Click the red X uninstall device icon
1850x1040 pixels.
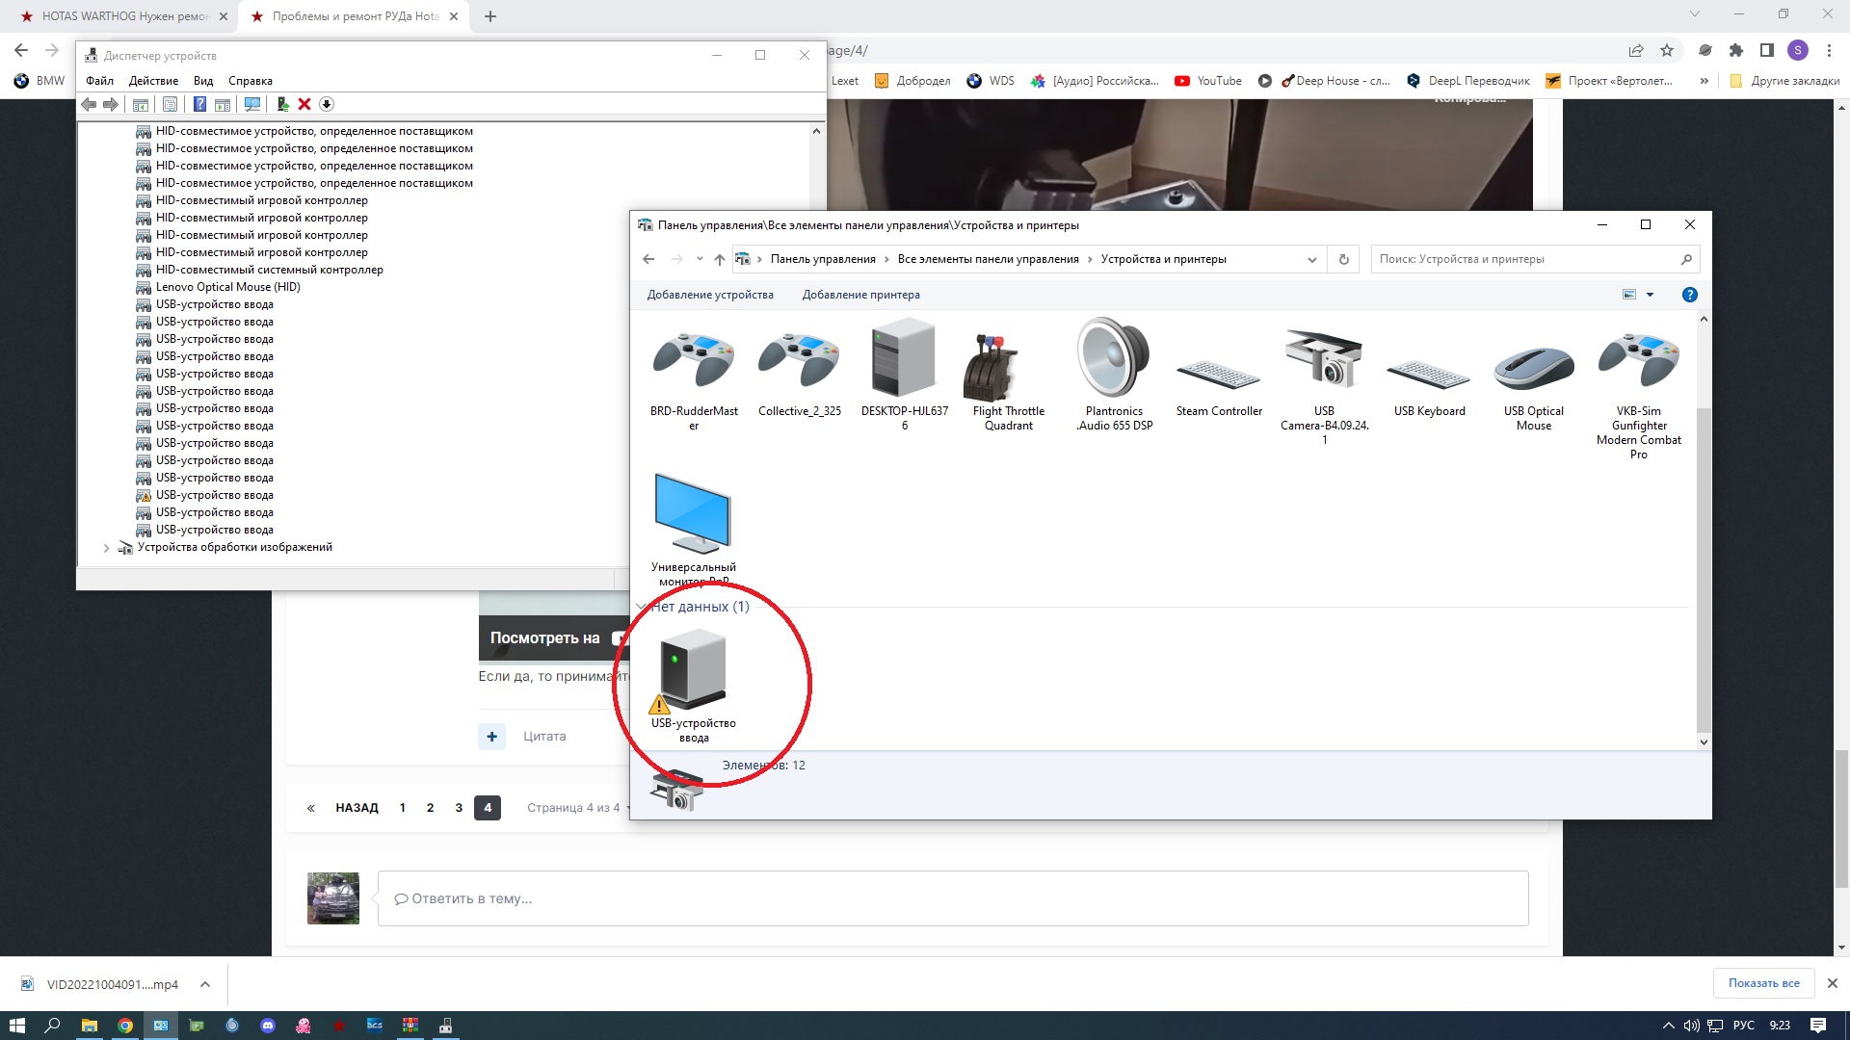(304, 104)
